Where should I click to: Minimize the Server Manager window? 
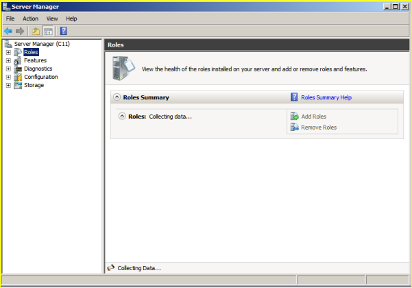[387, 7]
